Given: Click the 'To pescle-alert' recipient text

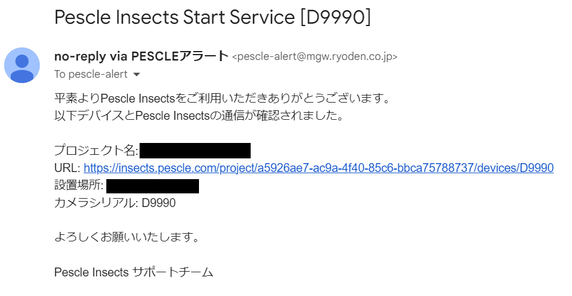Looking at the screenshot, I should pyautogui.click(x=90, y=75).
